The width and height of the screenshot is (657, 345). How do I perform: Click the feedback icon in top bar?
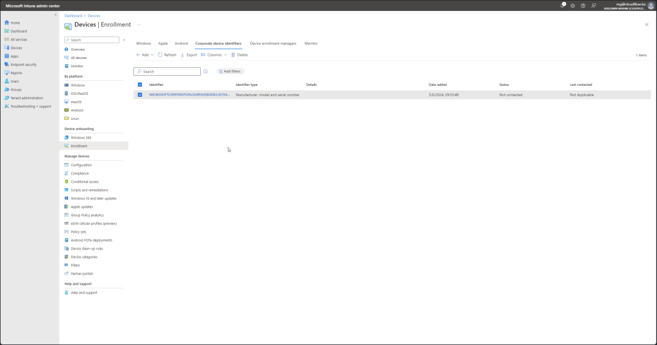tap(593, 6)
